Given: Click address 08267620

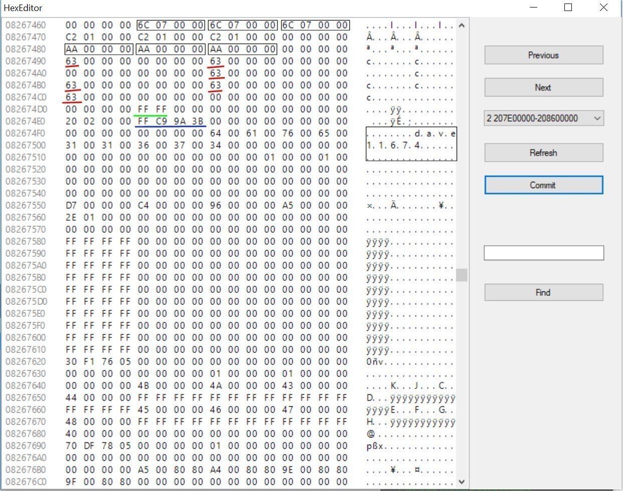Looking at the screenshot, I should point(26,361).
